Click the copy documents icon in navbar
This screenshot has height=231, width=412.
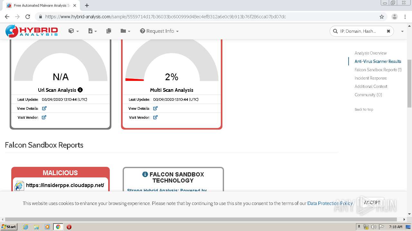pos(109,31)
